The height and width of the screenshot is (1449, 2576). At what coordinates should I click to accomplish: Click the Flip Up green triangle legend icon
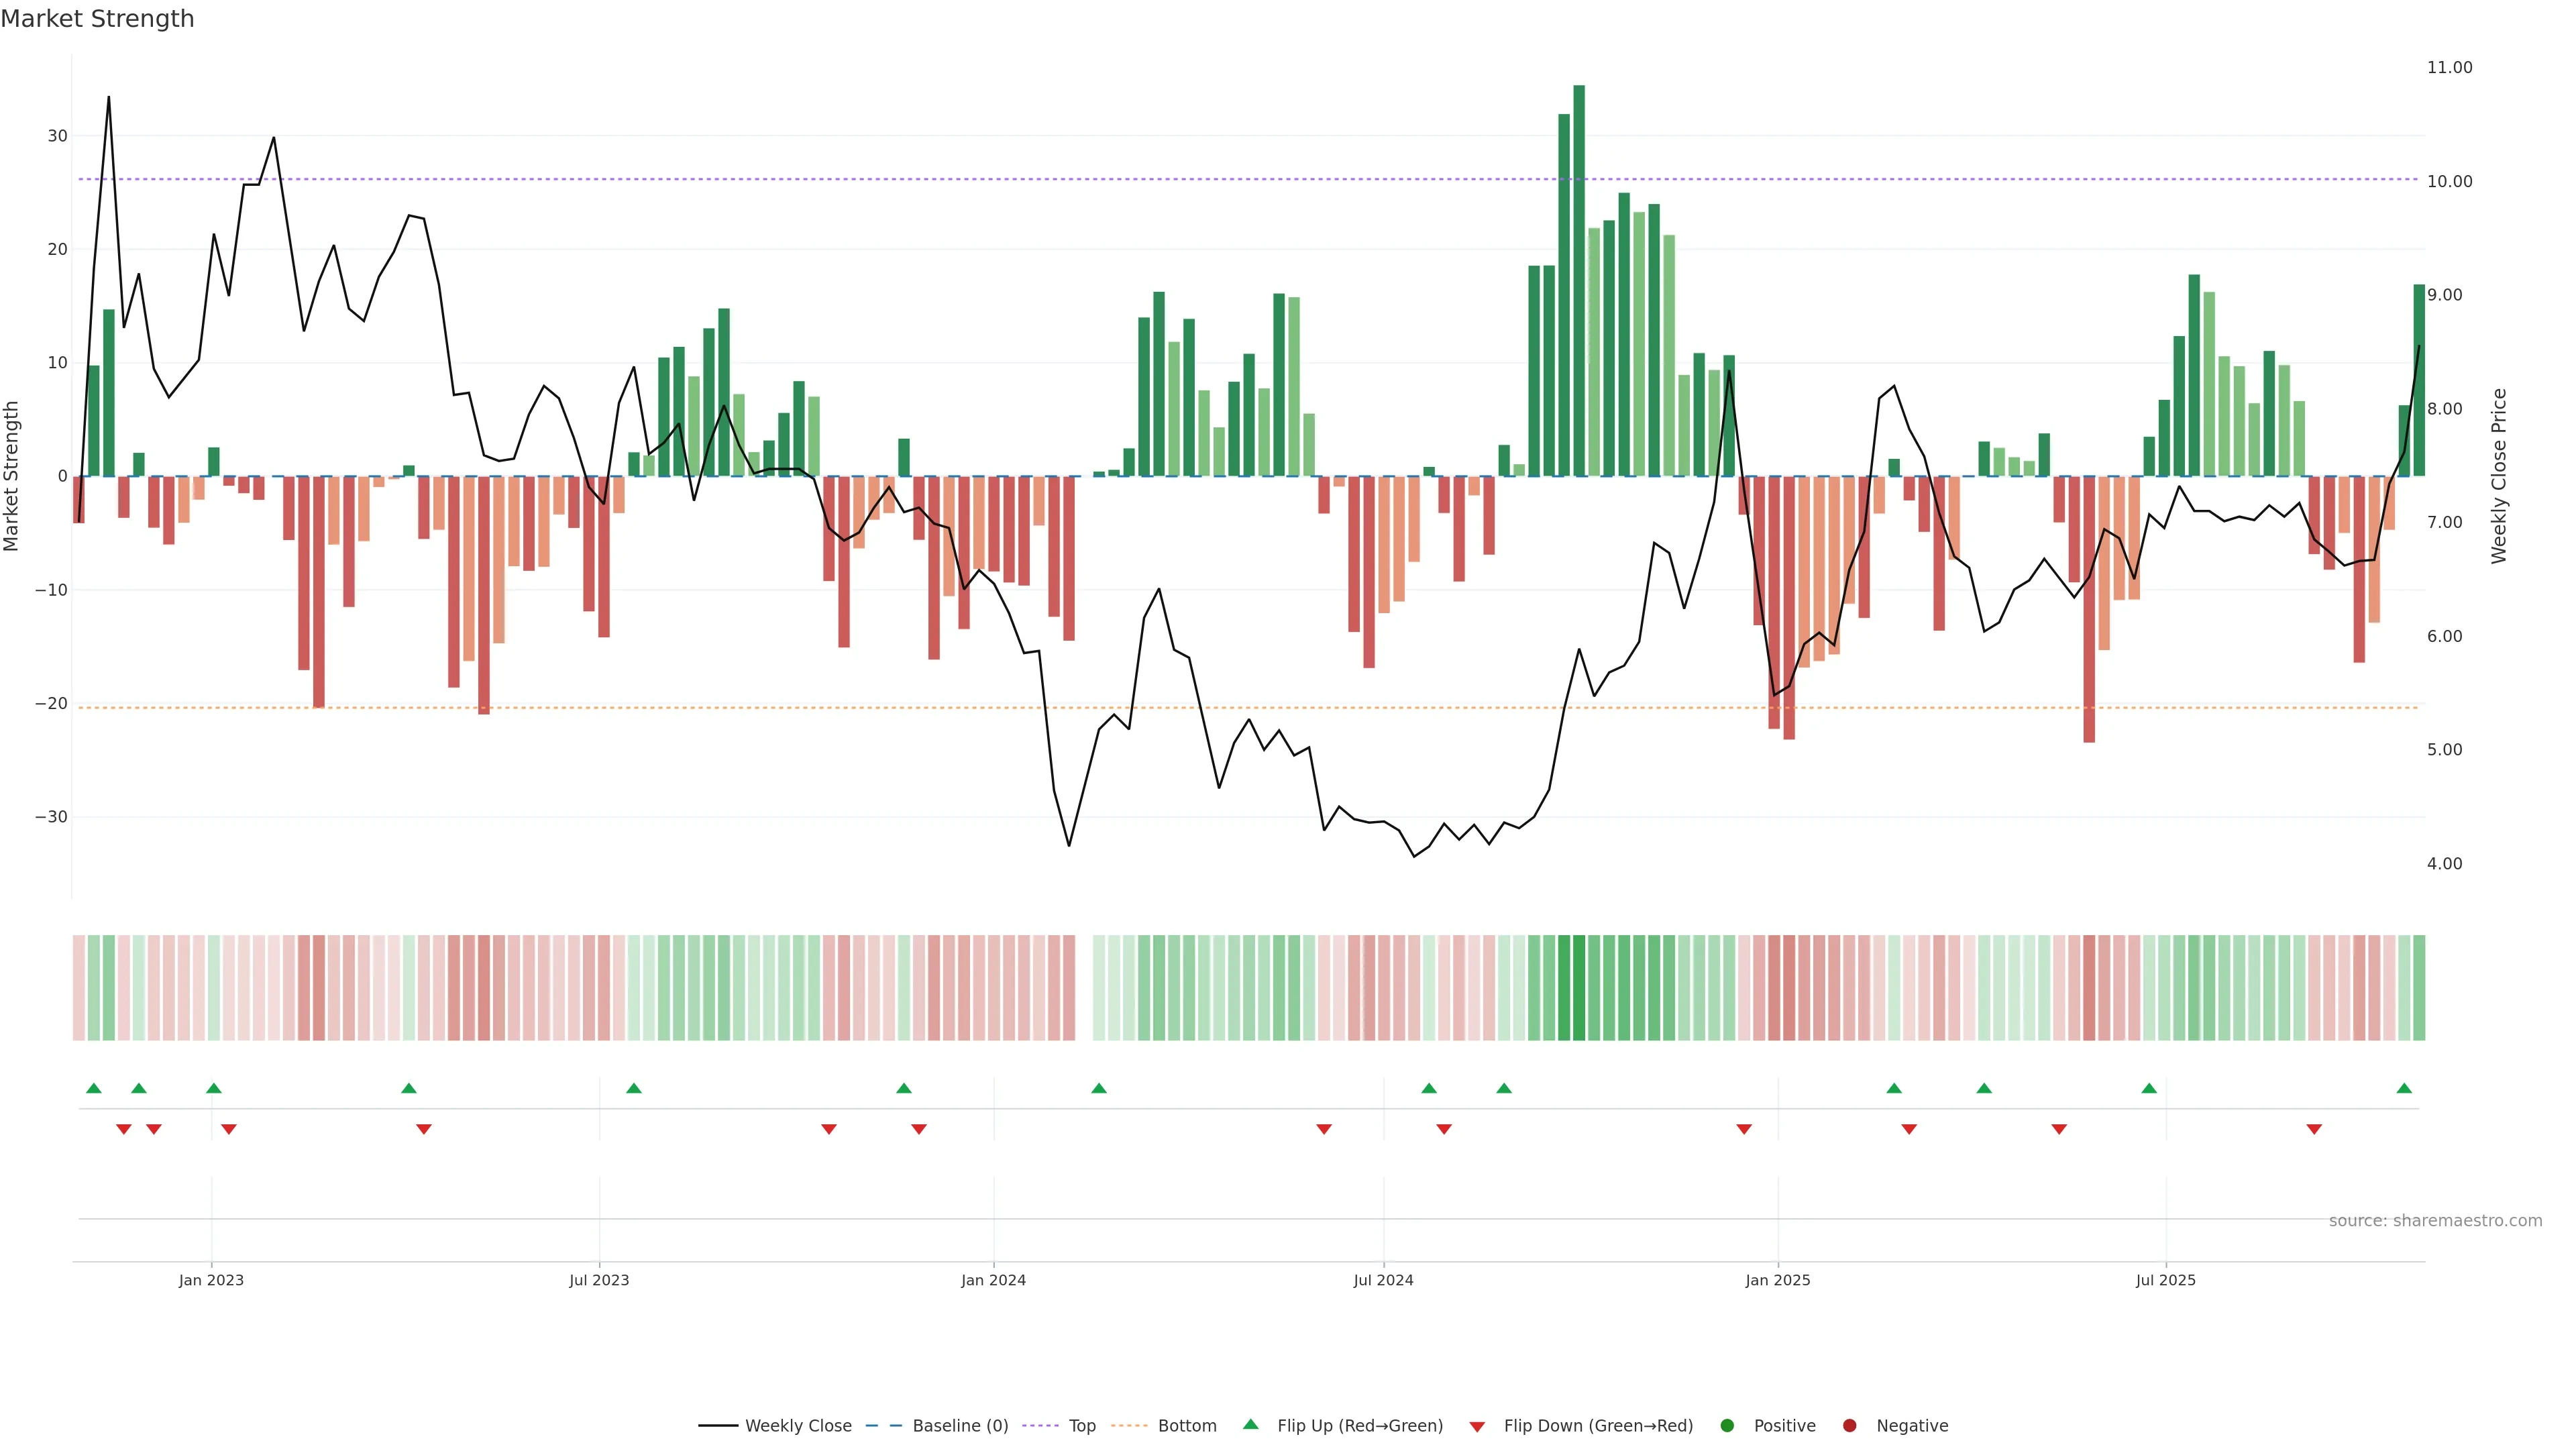click(x=1250, y=1424)
